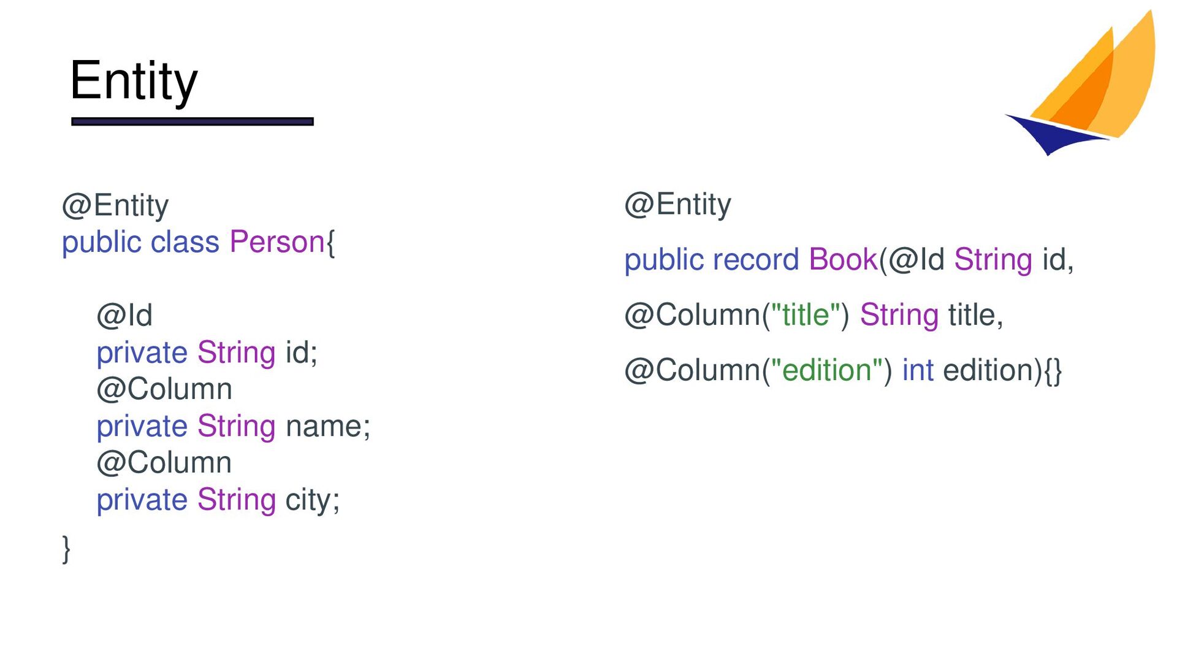Click the sailboat logo icon
1177x662 pixels.
coord(1081,82)
